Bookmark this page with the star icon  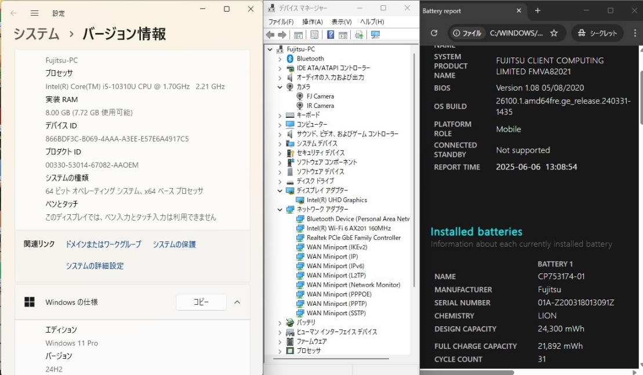click(x=554, y=33)
